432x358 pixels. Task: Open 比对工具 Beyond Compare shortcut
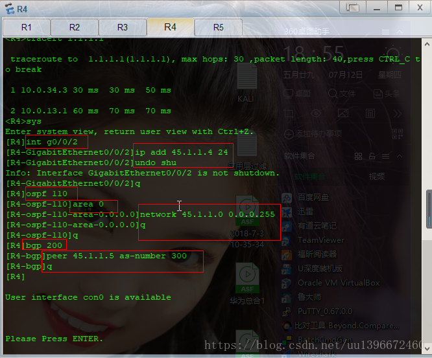(341, 326)
